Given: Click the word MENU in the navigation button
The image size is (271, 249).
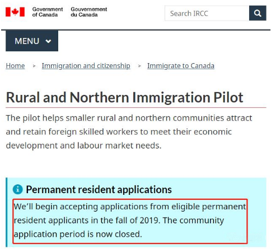Looking at the screenshot, I should click(27, 41).
